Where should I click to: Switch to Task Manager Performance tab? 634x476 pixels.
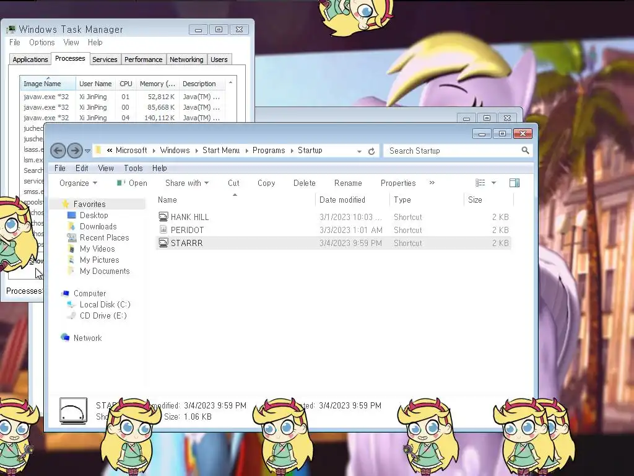143,59
